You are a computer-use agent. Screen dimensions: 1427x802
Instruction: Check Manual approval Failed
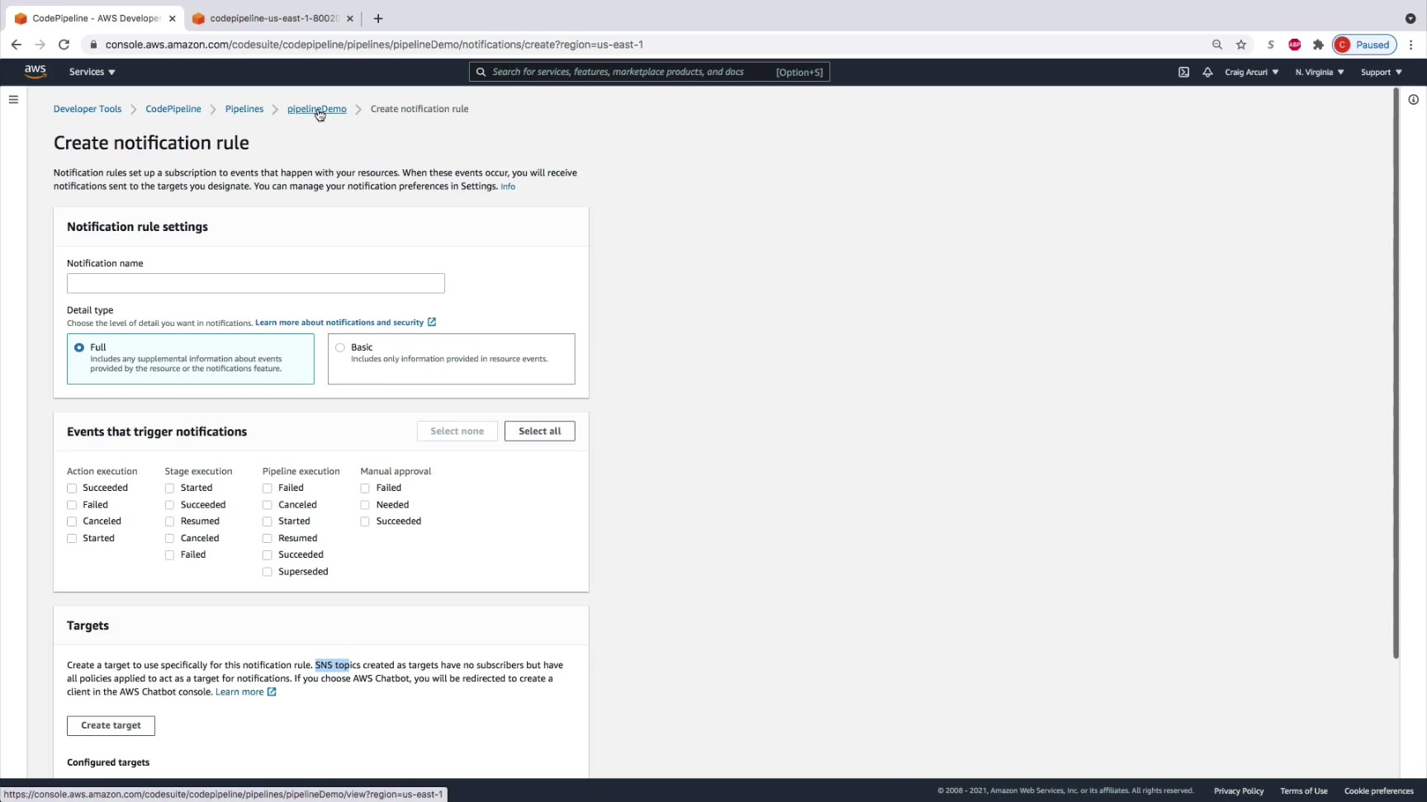click(x=365, y=488)
